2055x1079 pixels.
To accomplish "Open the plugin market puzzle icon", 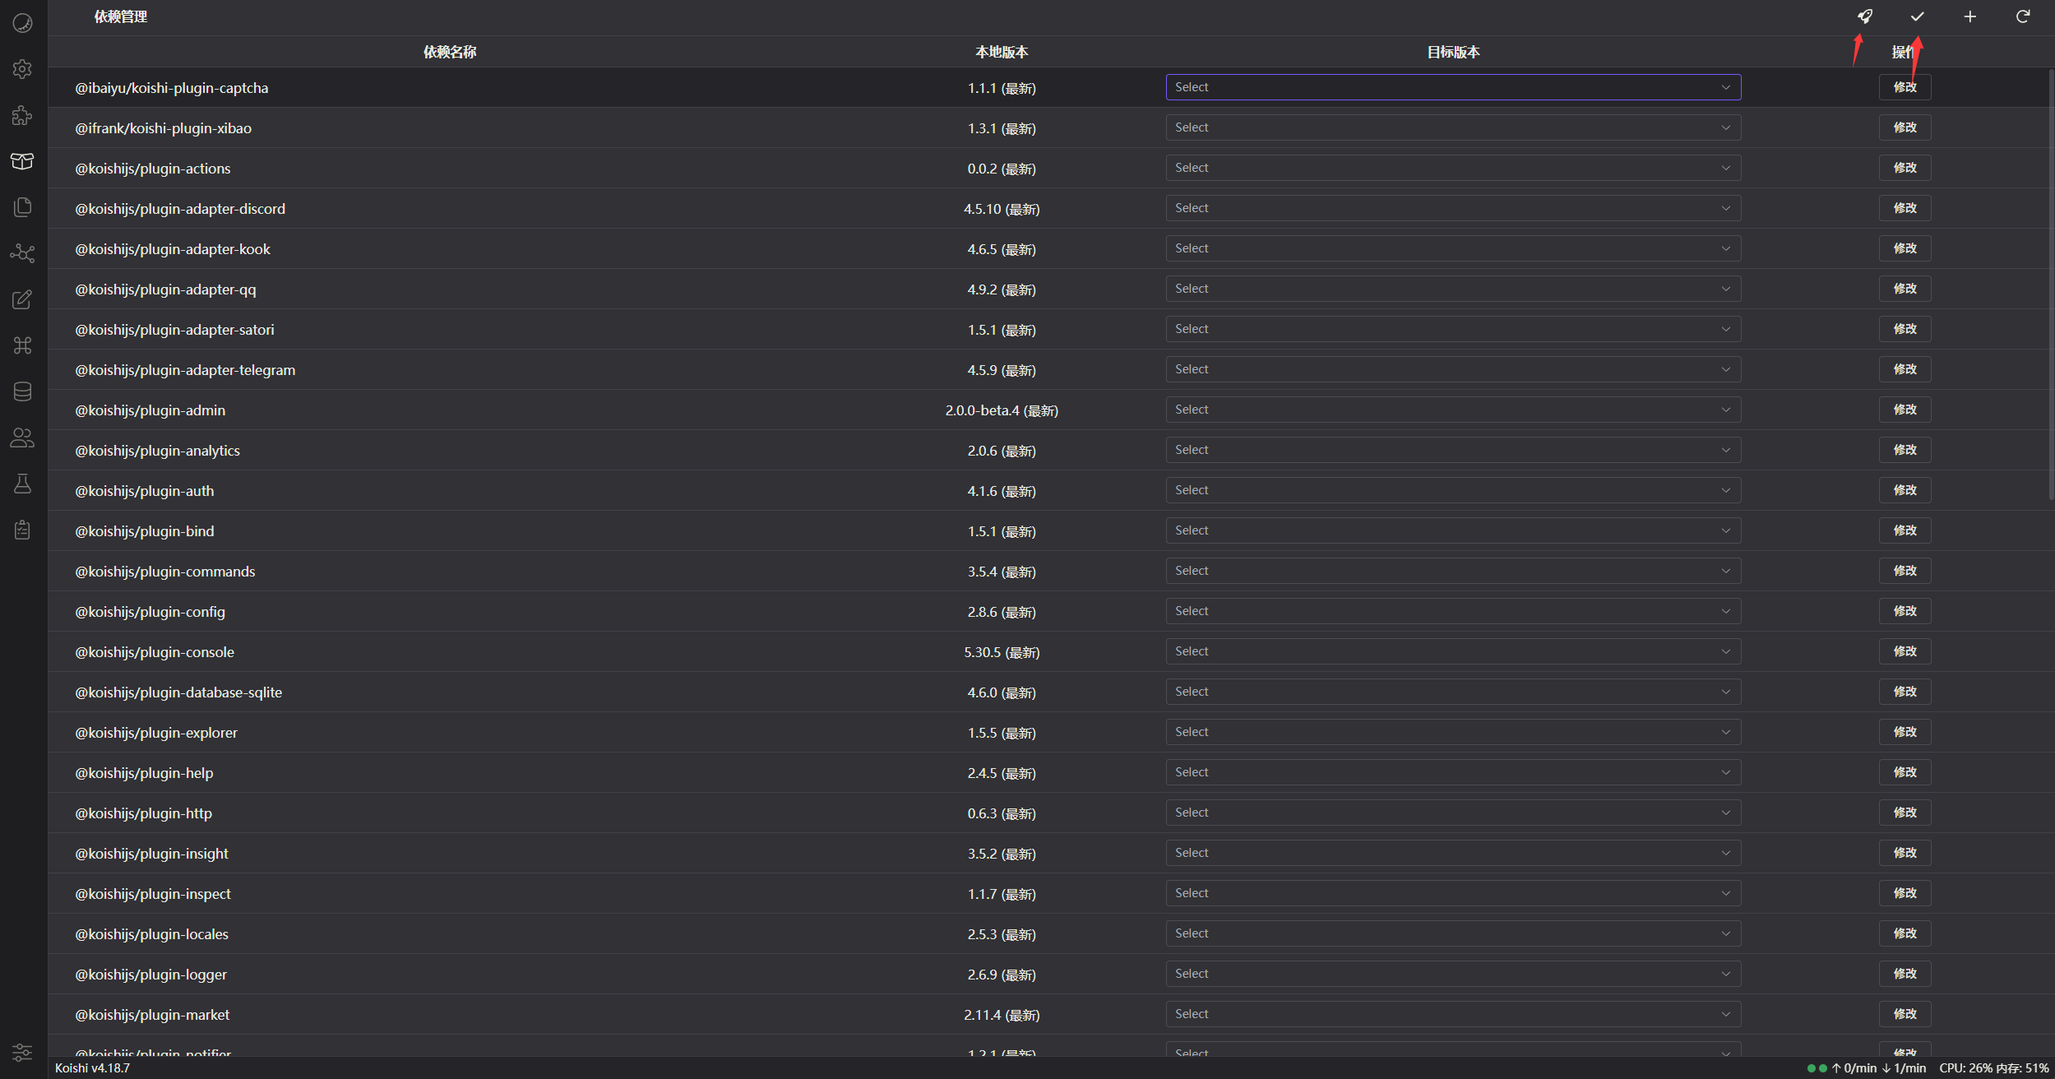I will coord(23,115).
